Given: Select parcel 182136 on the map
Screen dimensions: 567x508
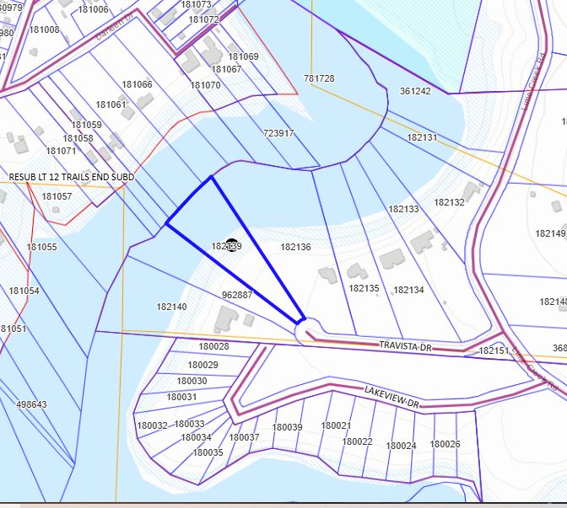Looking at the screenshot, I should [x=295, y=247].
